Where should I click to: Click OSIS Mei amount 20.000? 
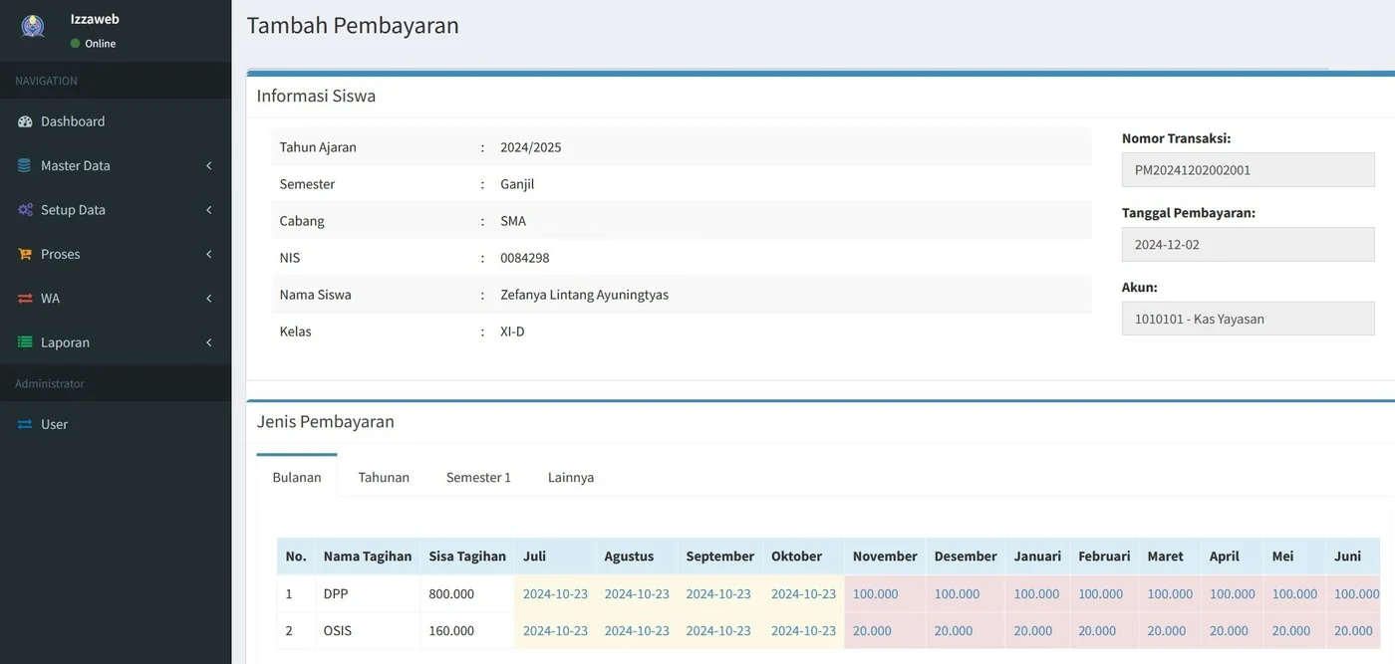tap(1291, 631)
